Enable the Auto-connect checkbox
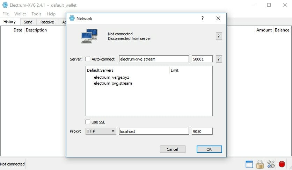292x170 pixels. point(88,59)
